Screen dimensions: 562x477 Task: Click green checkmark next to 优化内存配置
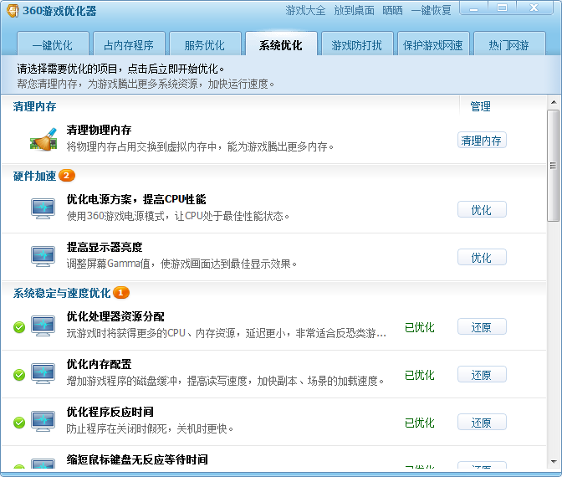[x=19, y=375]
